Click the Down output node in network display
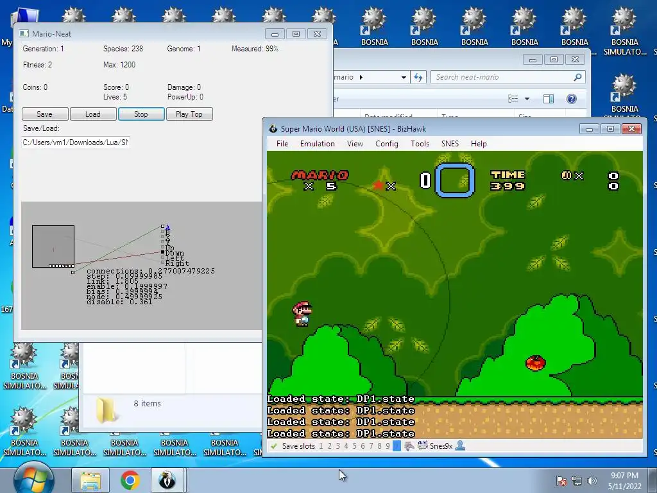This screenshot has height=493, width=657. point(162,252)
